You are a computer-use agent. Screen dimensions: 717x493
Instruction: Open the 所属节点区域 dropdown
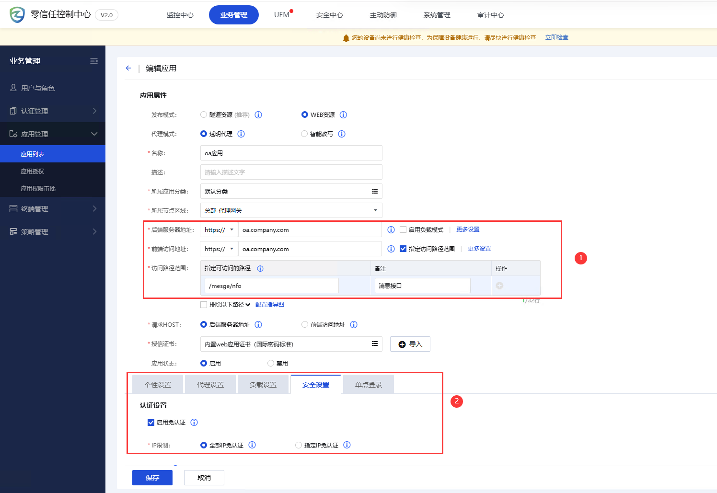point(375,210)
